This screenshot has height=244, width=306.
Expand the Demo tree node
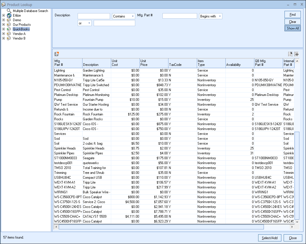(3, 20)
